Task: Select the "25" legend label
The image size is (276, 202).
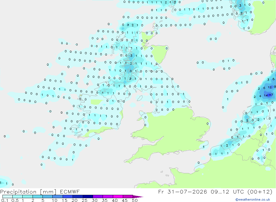Action: pos(84,200)
